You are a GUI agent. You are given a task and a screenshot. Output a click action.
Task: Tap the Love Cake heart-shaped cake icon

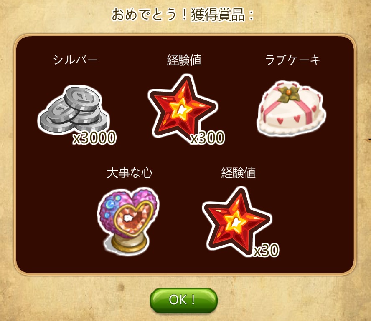(x=291, y=108)
